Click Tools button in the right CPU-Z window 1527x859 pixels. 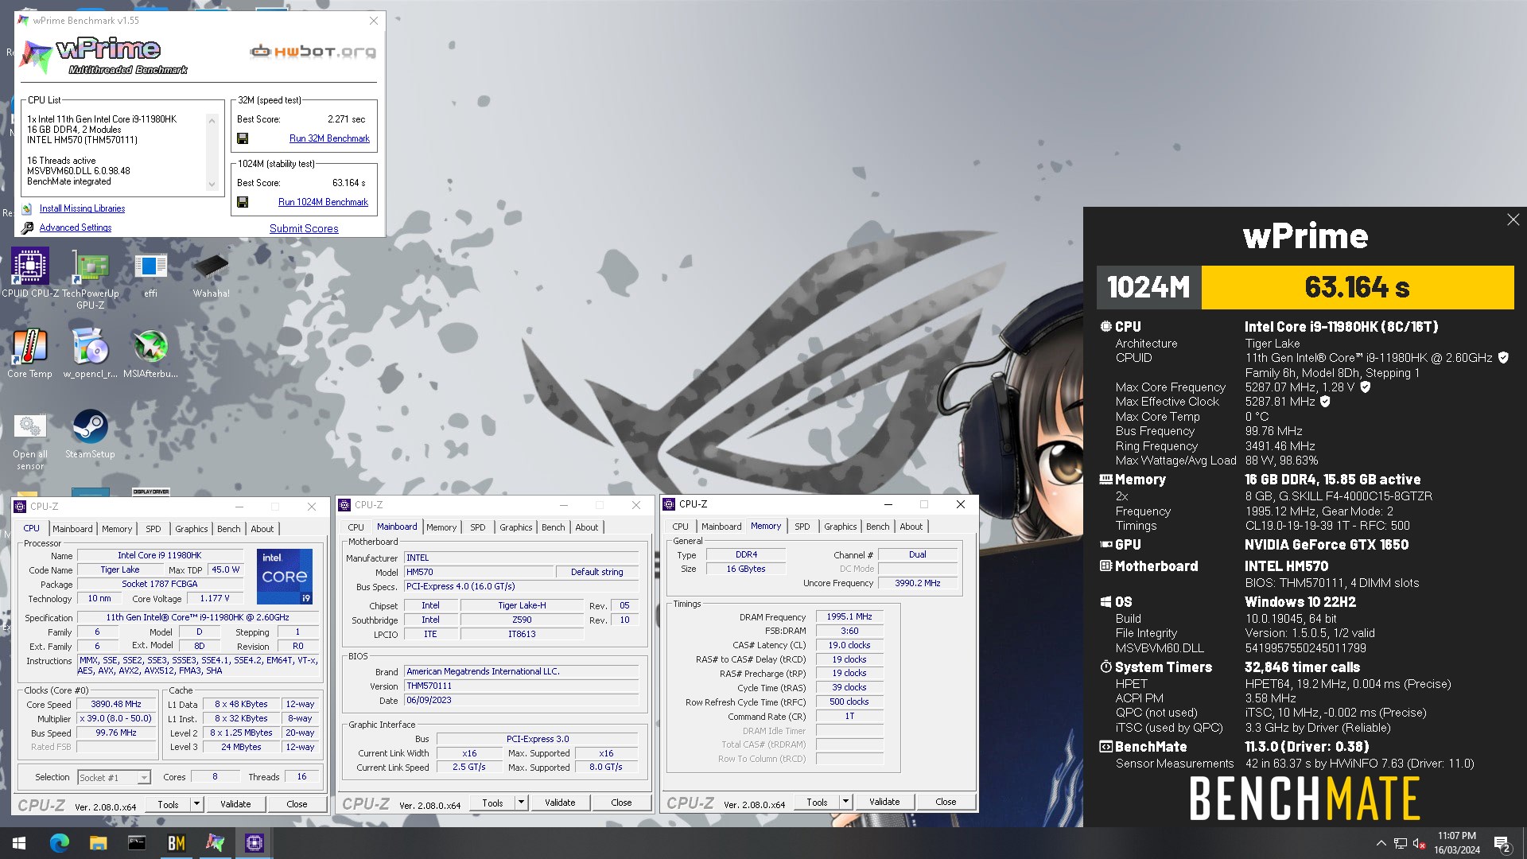817,802
